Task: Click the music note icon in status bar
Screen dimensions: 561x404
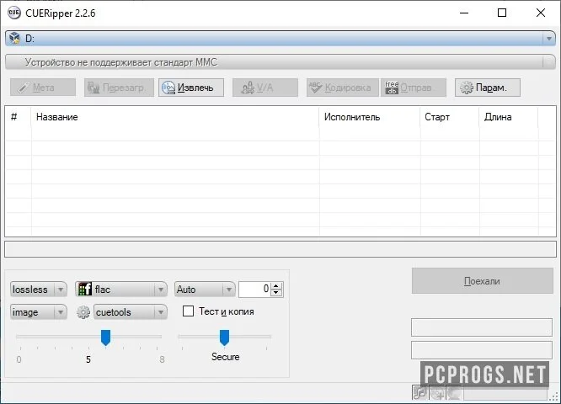Action: 419,393
